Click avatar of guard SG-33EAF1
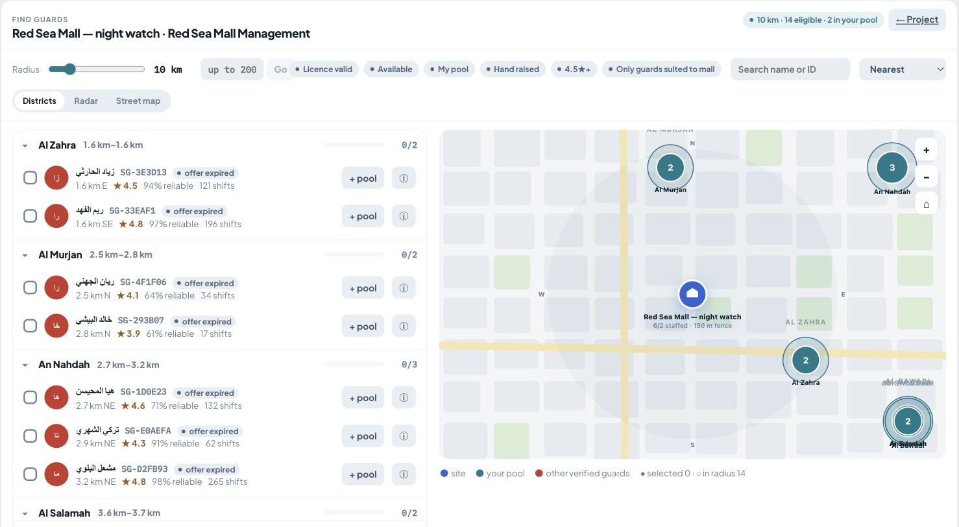Image resolution: width=959 pixels, height=527 pixels. [56, 216]
